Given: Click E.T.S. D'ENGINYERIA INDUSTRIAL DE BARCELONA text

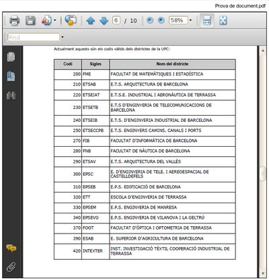Looking at the screenshot, I should 161,120.
